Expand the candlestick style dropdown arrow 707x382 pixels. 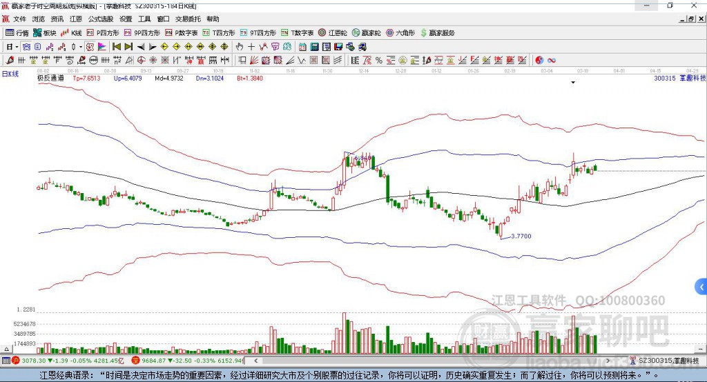pyautogui.click(x=81, y=47)
